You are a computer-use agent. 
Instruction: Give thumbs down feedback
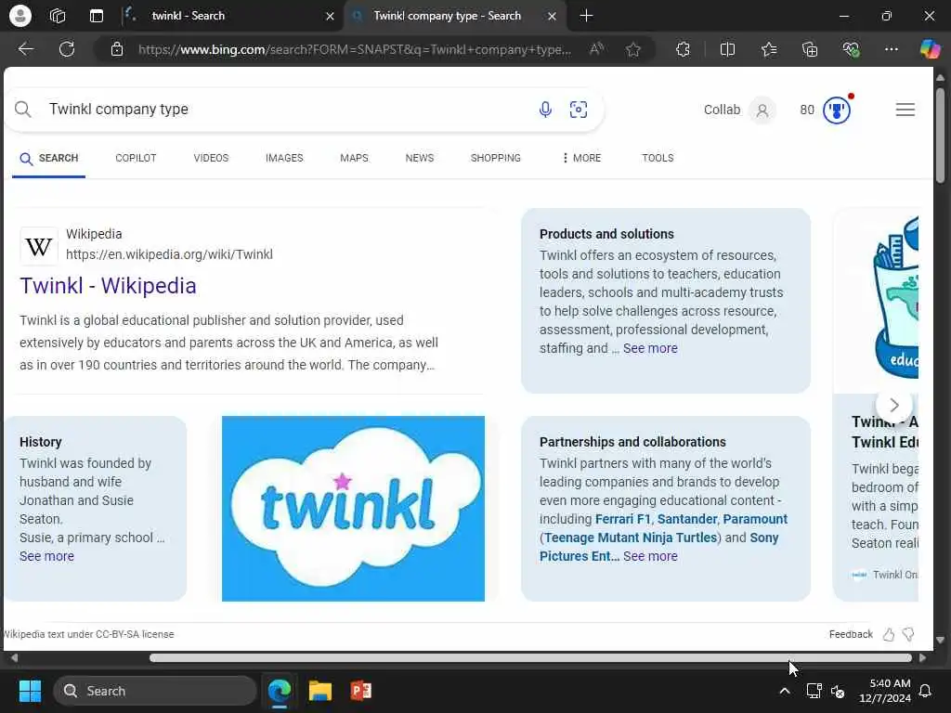908,634
